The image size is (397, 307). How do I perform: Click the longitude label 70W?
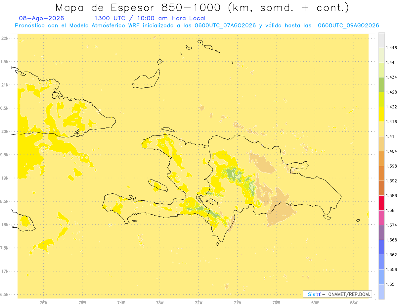[x=276, y=303]
